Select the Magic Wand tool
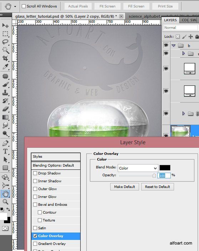The height and width of the screenshot is (251, 199). (5, 50)
